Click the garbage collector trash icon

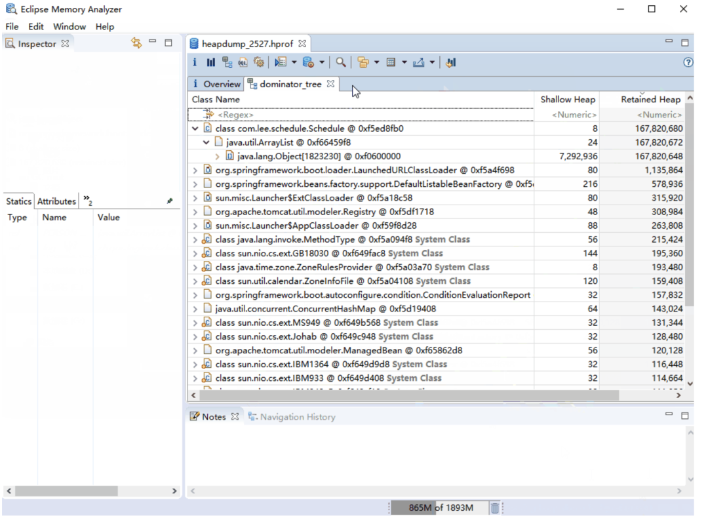[x=495, y=508]
